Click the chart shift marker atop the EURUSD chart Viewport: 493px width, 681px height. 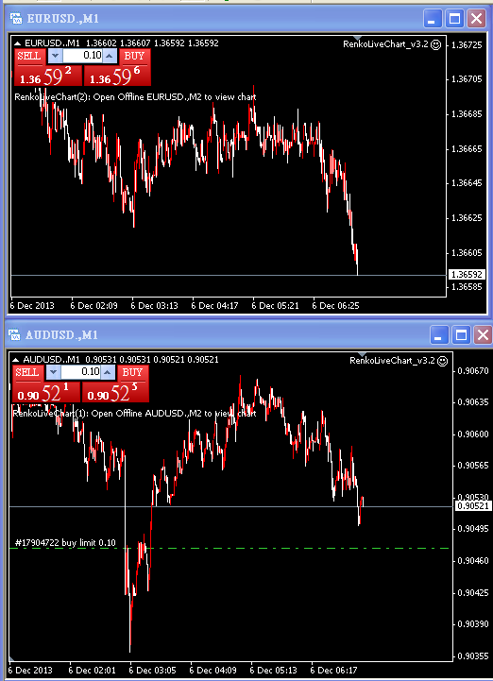[x=358, y=38]
